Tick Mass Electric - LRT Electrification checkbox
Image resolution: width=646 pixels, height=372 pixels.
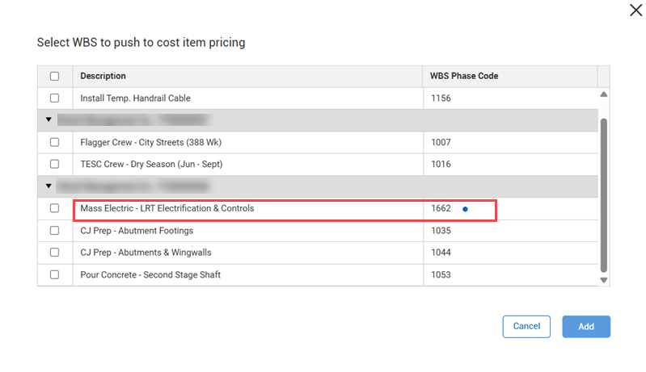coord(55,209)
